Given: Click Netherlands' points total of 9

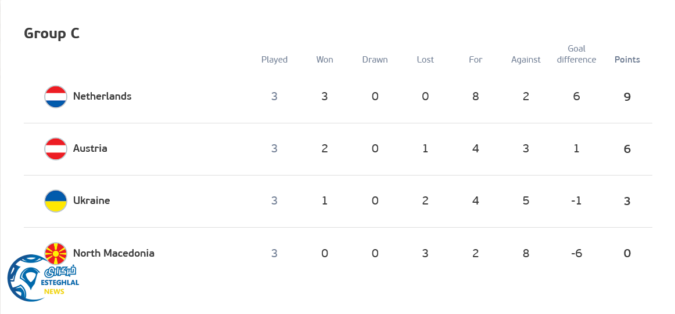Looking at the screenshot, I should pos(627,97).
